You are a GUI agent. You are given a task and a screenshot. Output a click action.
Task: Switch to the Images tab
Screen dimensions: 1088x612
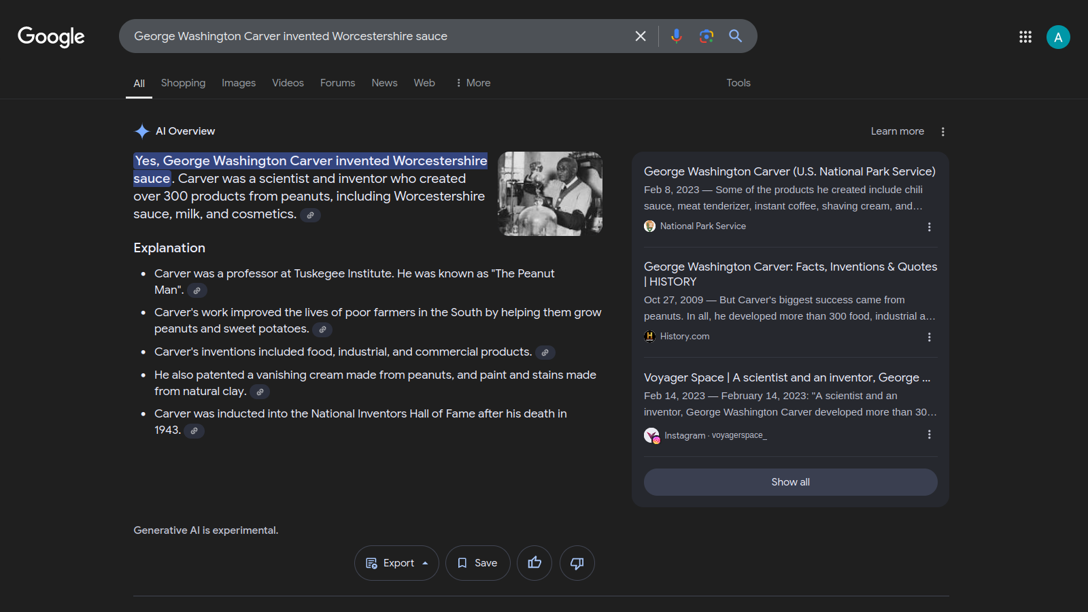click(x=239, y=83)
